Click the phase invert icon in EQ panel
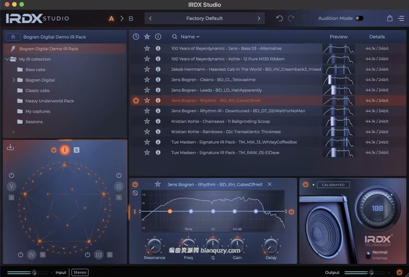409x277 pixels. tap(135, 193)
